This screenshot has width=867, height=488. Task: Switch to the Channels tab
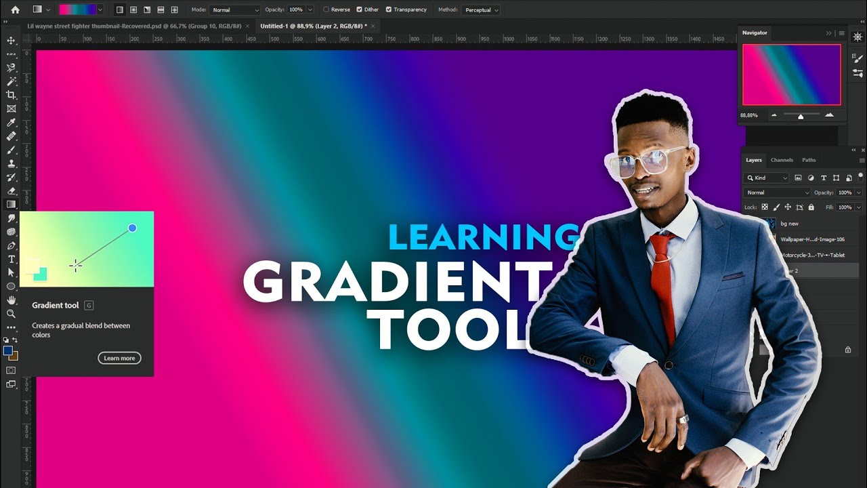(782, 160)
